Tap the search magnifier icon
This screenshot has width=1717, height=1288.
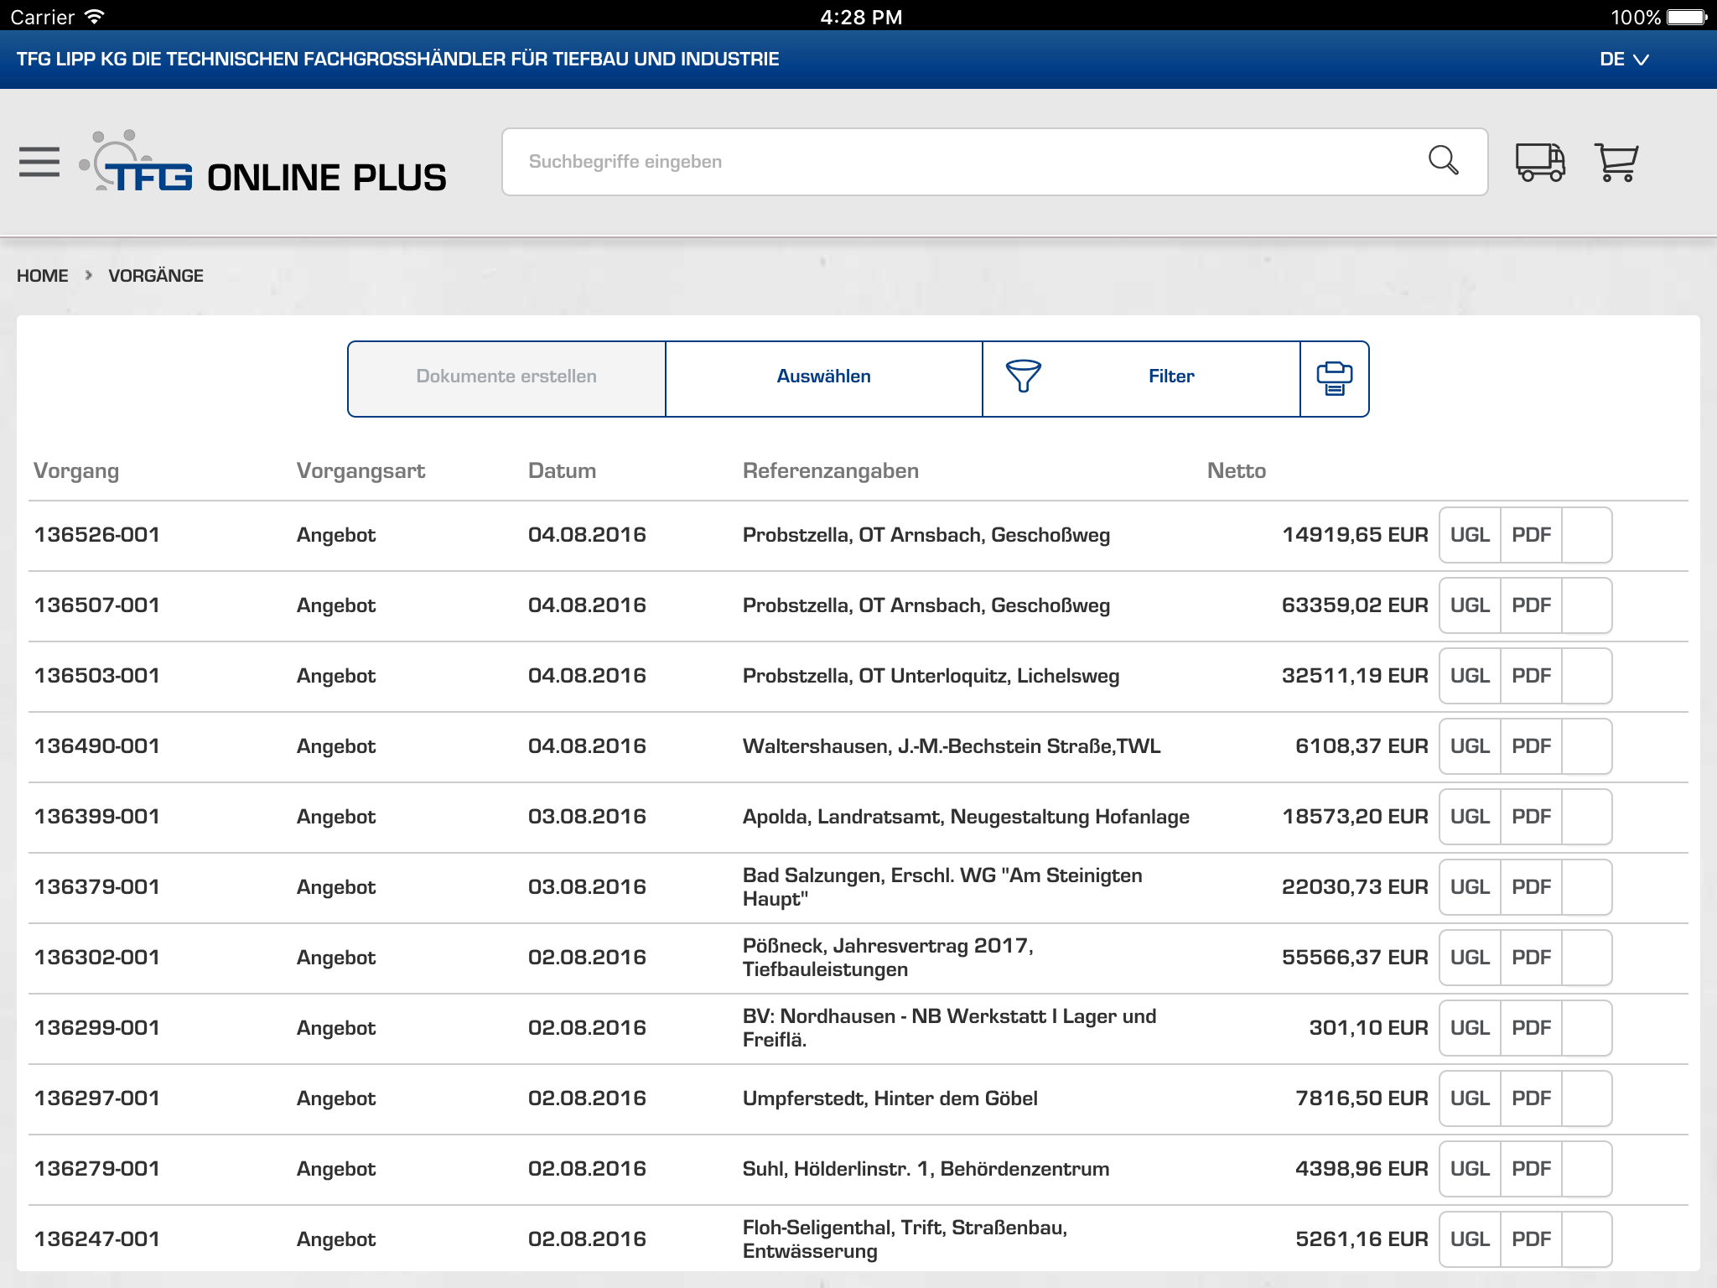click(x=1442, y=160)
